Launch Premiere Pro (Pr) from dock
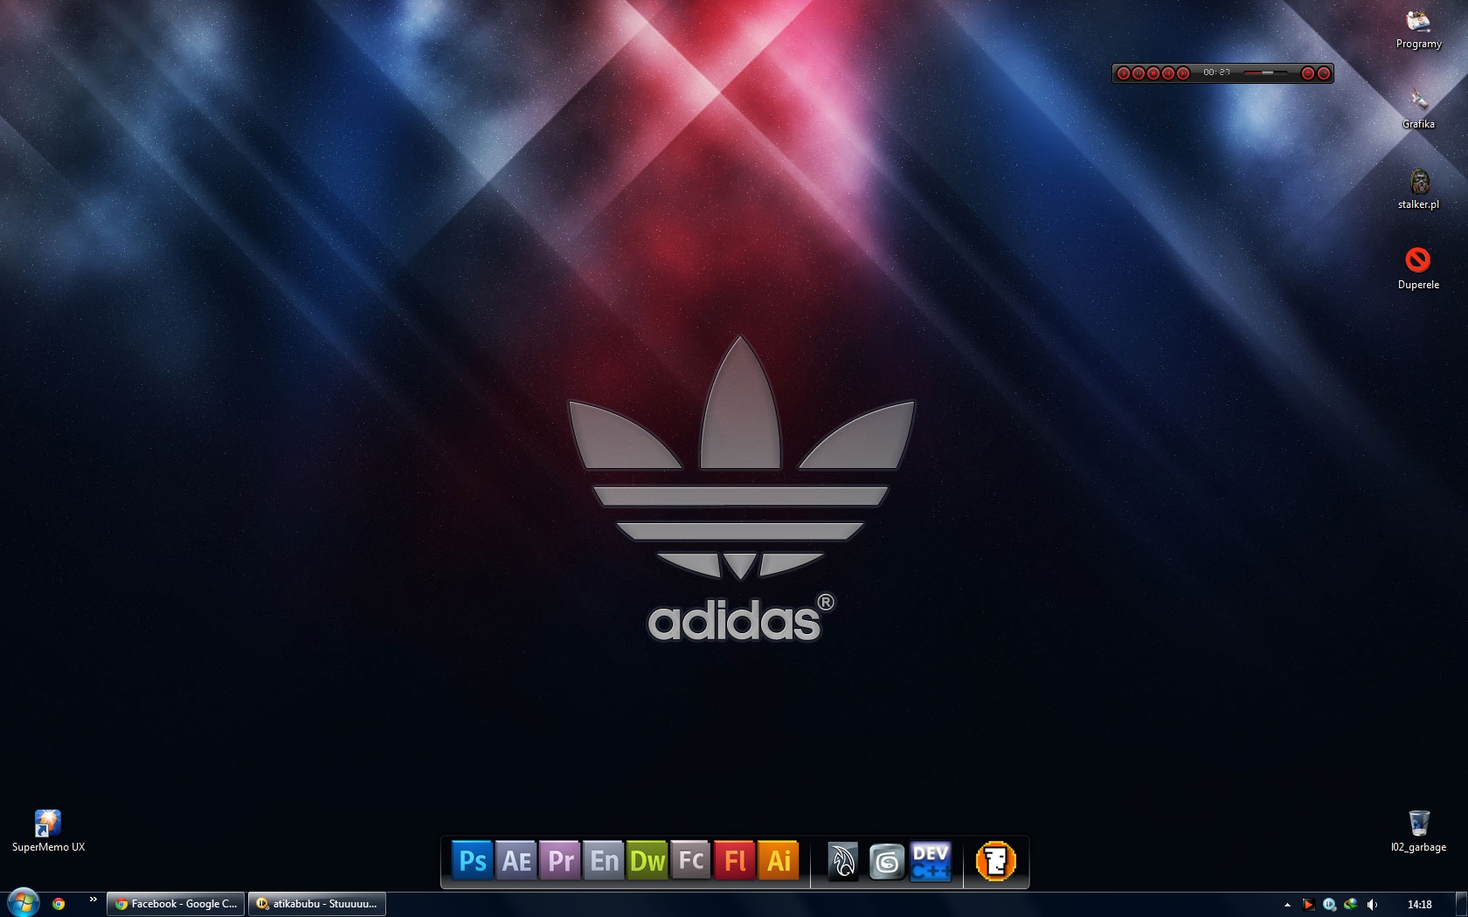Screen dimensions: 1468x917 pos(560,861)
